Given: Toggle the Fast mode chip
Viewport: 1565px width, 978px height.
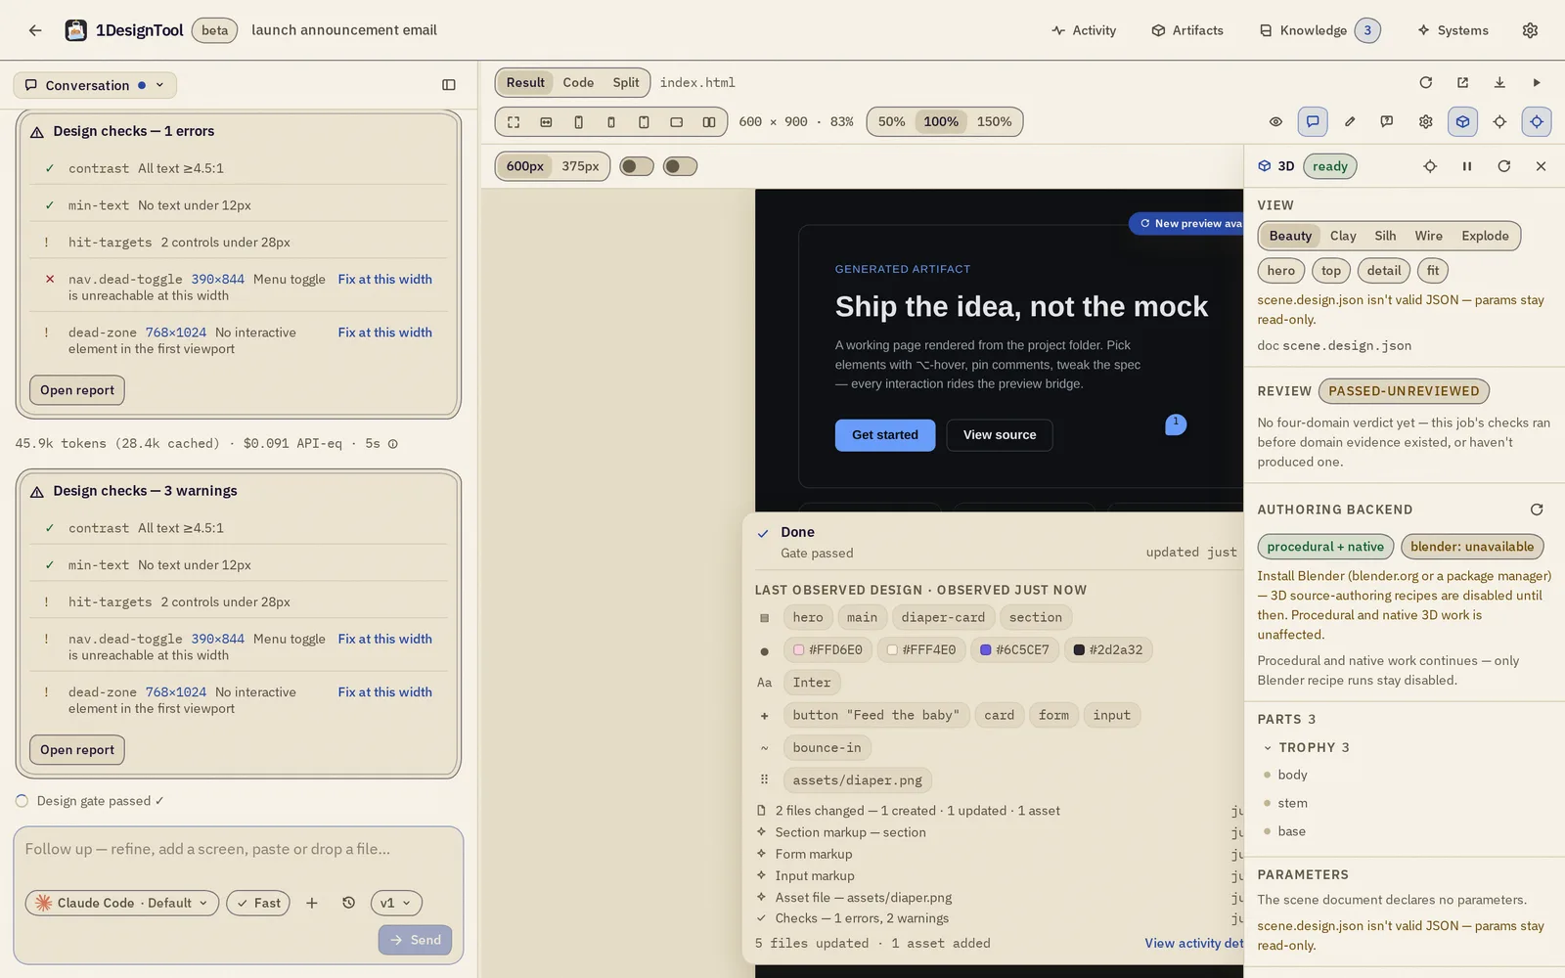Looking at the screenshot, I should click(258, 903).
